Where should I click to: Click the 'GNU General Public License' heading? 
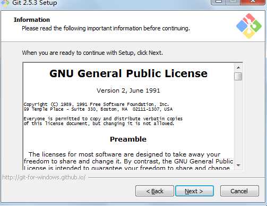[x=128, y=73]
